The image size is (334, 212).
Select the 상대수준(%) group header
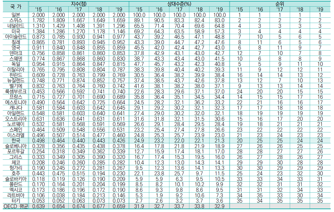click(x=179, y=4)
